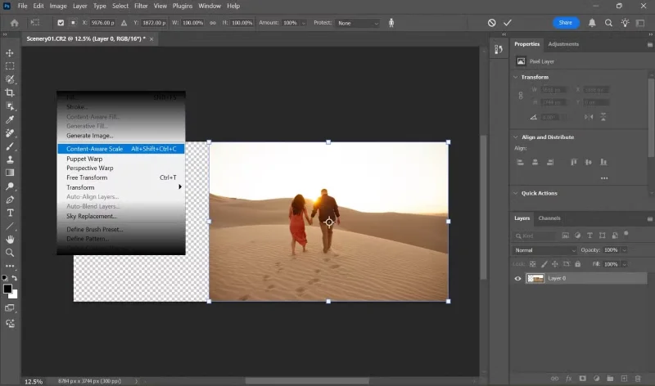The width and height of the screenshot is (655, 386).
Task: Click the Discover lightbulb icon
Action: click(625, 23)
